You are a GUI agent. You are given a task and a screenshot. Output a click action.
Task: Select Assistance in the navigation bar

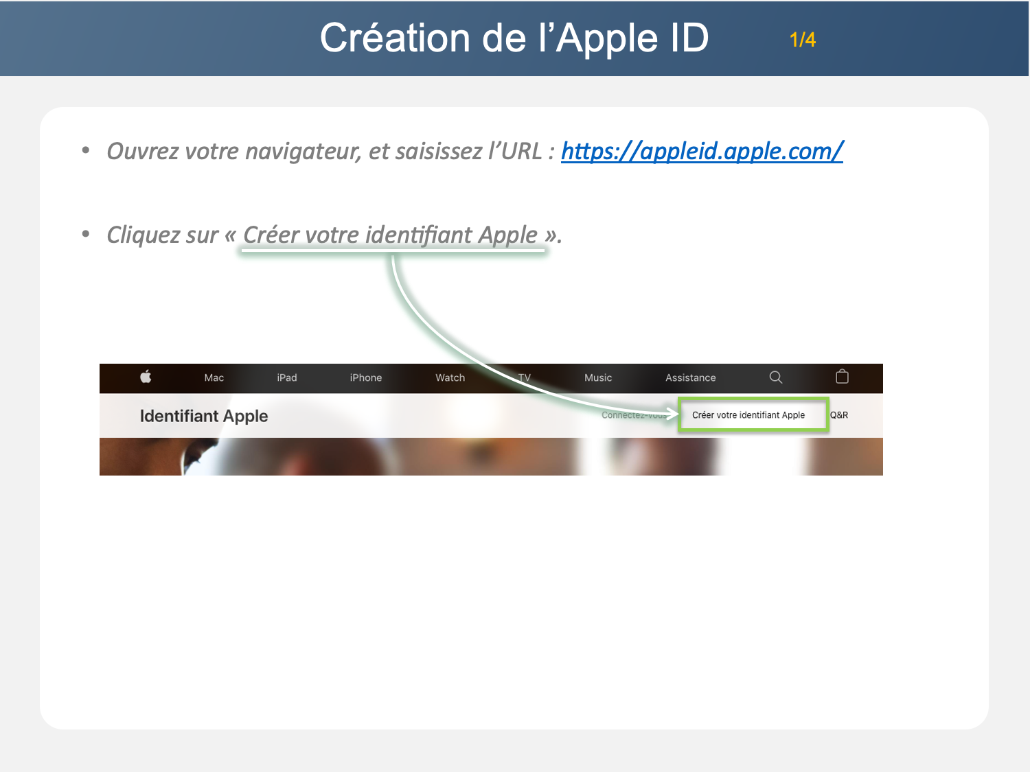690,378
